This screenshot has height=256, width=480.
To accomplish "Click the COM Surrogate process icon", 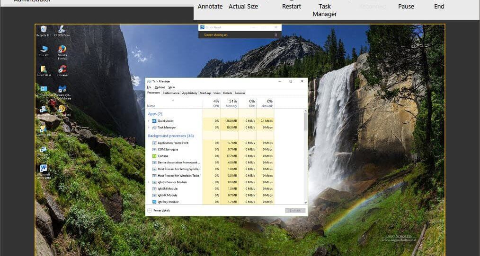I will (154, 149).
